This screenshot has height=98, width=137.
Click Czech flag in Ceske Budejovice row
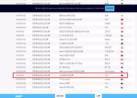(x=122, y=71)
